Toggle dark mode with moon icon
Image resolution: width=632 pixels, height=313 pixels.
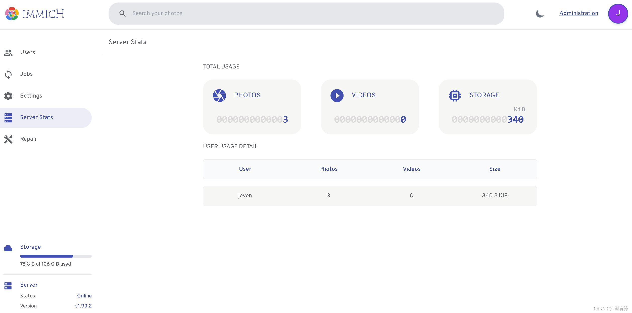point(540,14)
